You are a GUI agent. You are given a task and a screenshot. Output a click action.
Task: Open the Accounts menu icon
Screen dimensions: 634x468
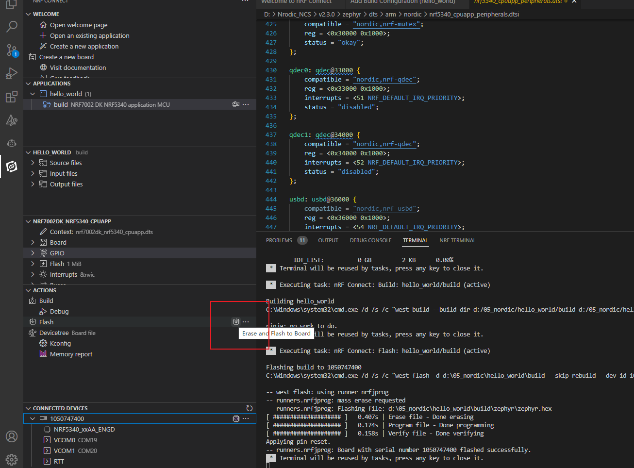click(x=12, y=436)
